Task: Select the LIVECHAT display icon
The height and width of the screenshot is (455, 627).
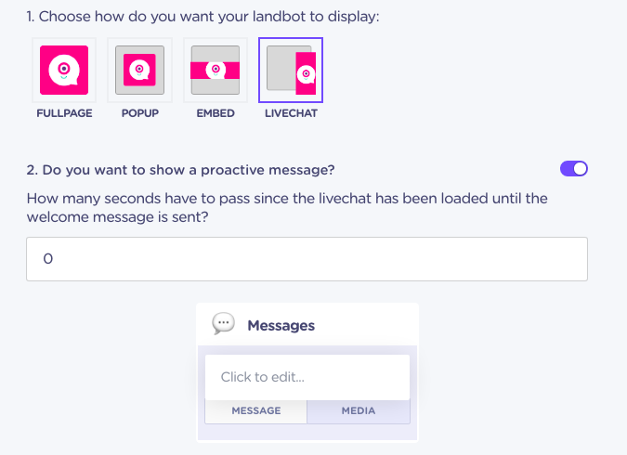Action: point(291,70)
